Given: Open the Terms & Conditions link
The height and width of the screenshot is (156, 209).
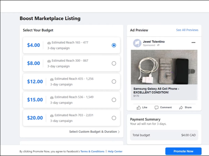Looking at the screenshot, I should (x=92, y=151).
